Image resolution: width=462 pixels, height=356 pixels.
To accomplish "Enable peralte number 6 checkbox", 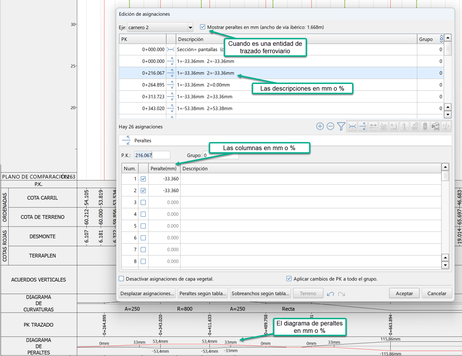I will coord(143,238).
